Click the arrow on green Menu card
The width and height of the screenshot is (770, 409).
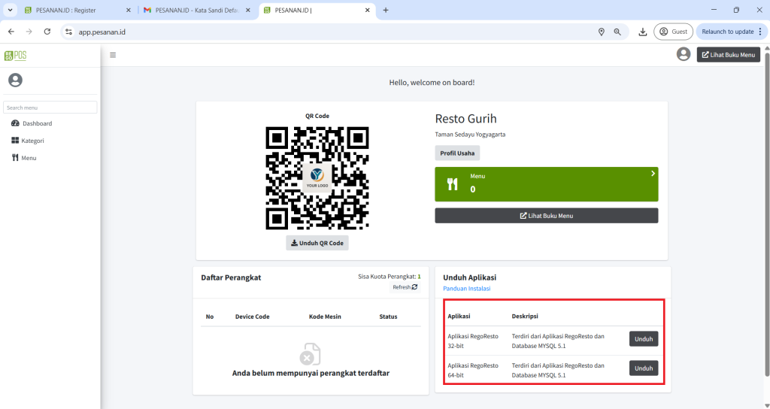[x=653, y=174]
